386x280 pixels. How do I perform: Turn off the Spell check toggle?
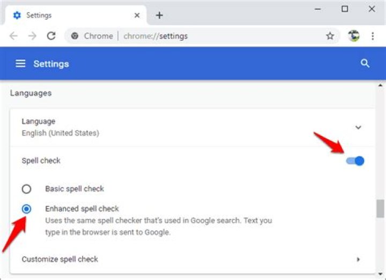(x=355, y=161)
